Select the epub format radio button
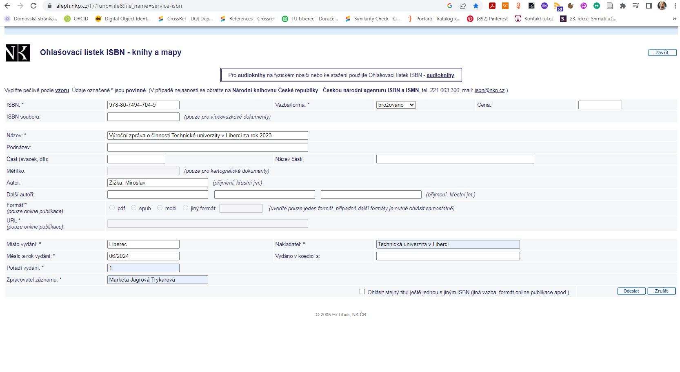The width and height of the screenshot is (680, 372). point(134,208)
